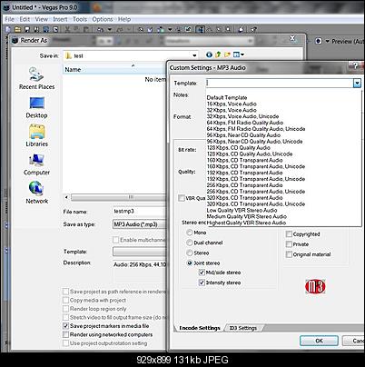
Task: Click the Create New Folder icon
Action: [227, 55]
